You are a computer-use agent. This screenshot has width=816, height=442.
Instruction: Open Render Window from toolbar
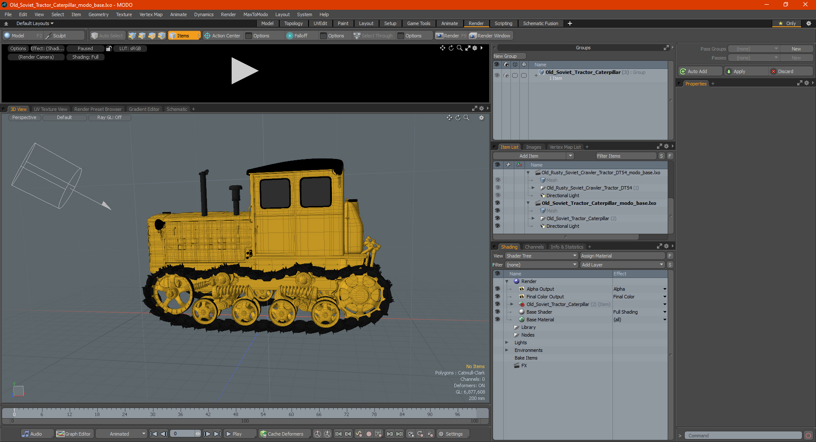(490, 36)
